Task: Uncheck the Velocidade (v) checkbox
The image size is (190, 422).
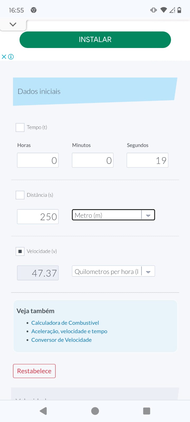Action: 20,251
